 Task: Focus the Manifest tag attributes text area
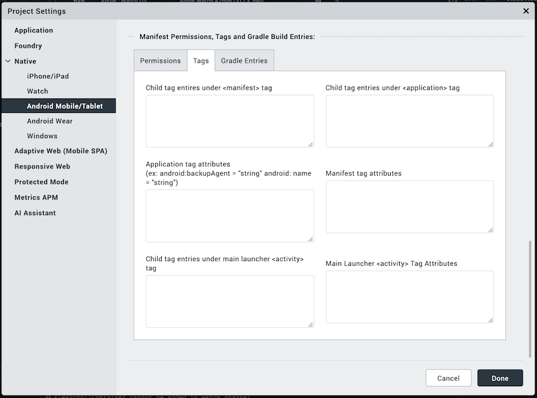point(409,206)
